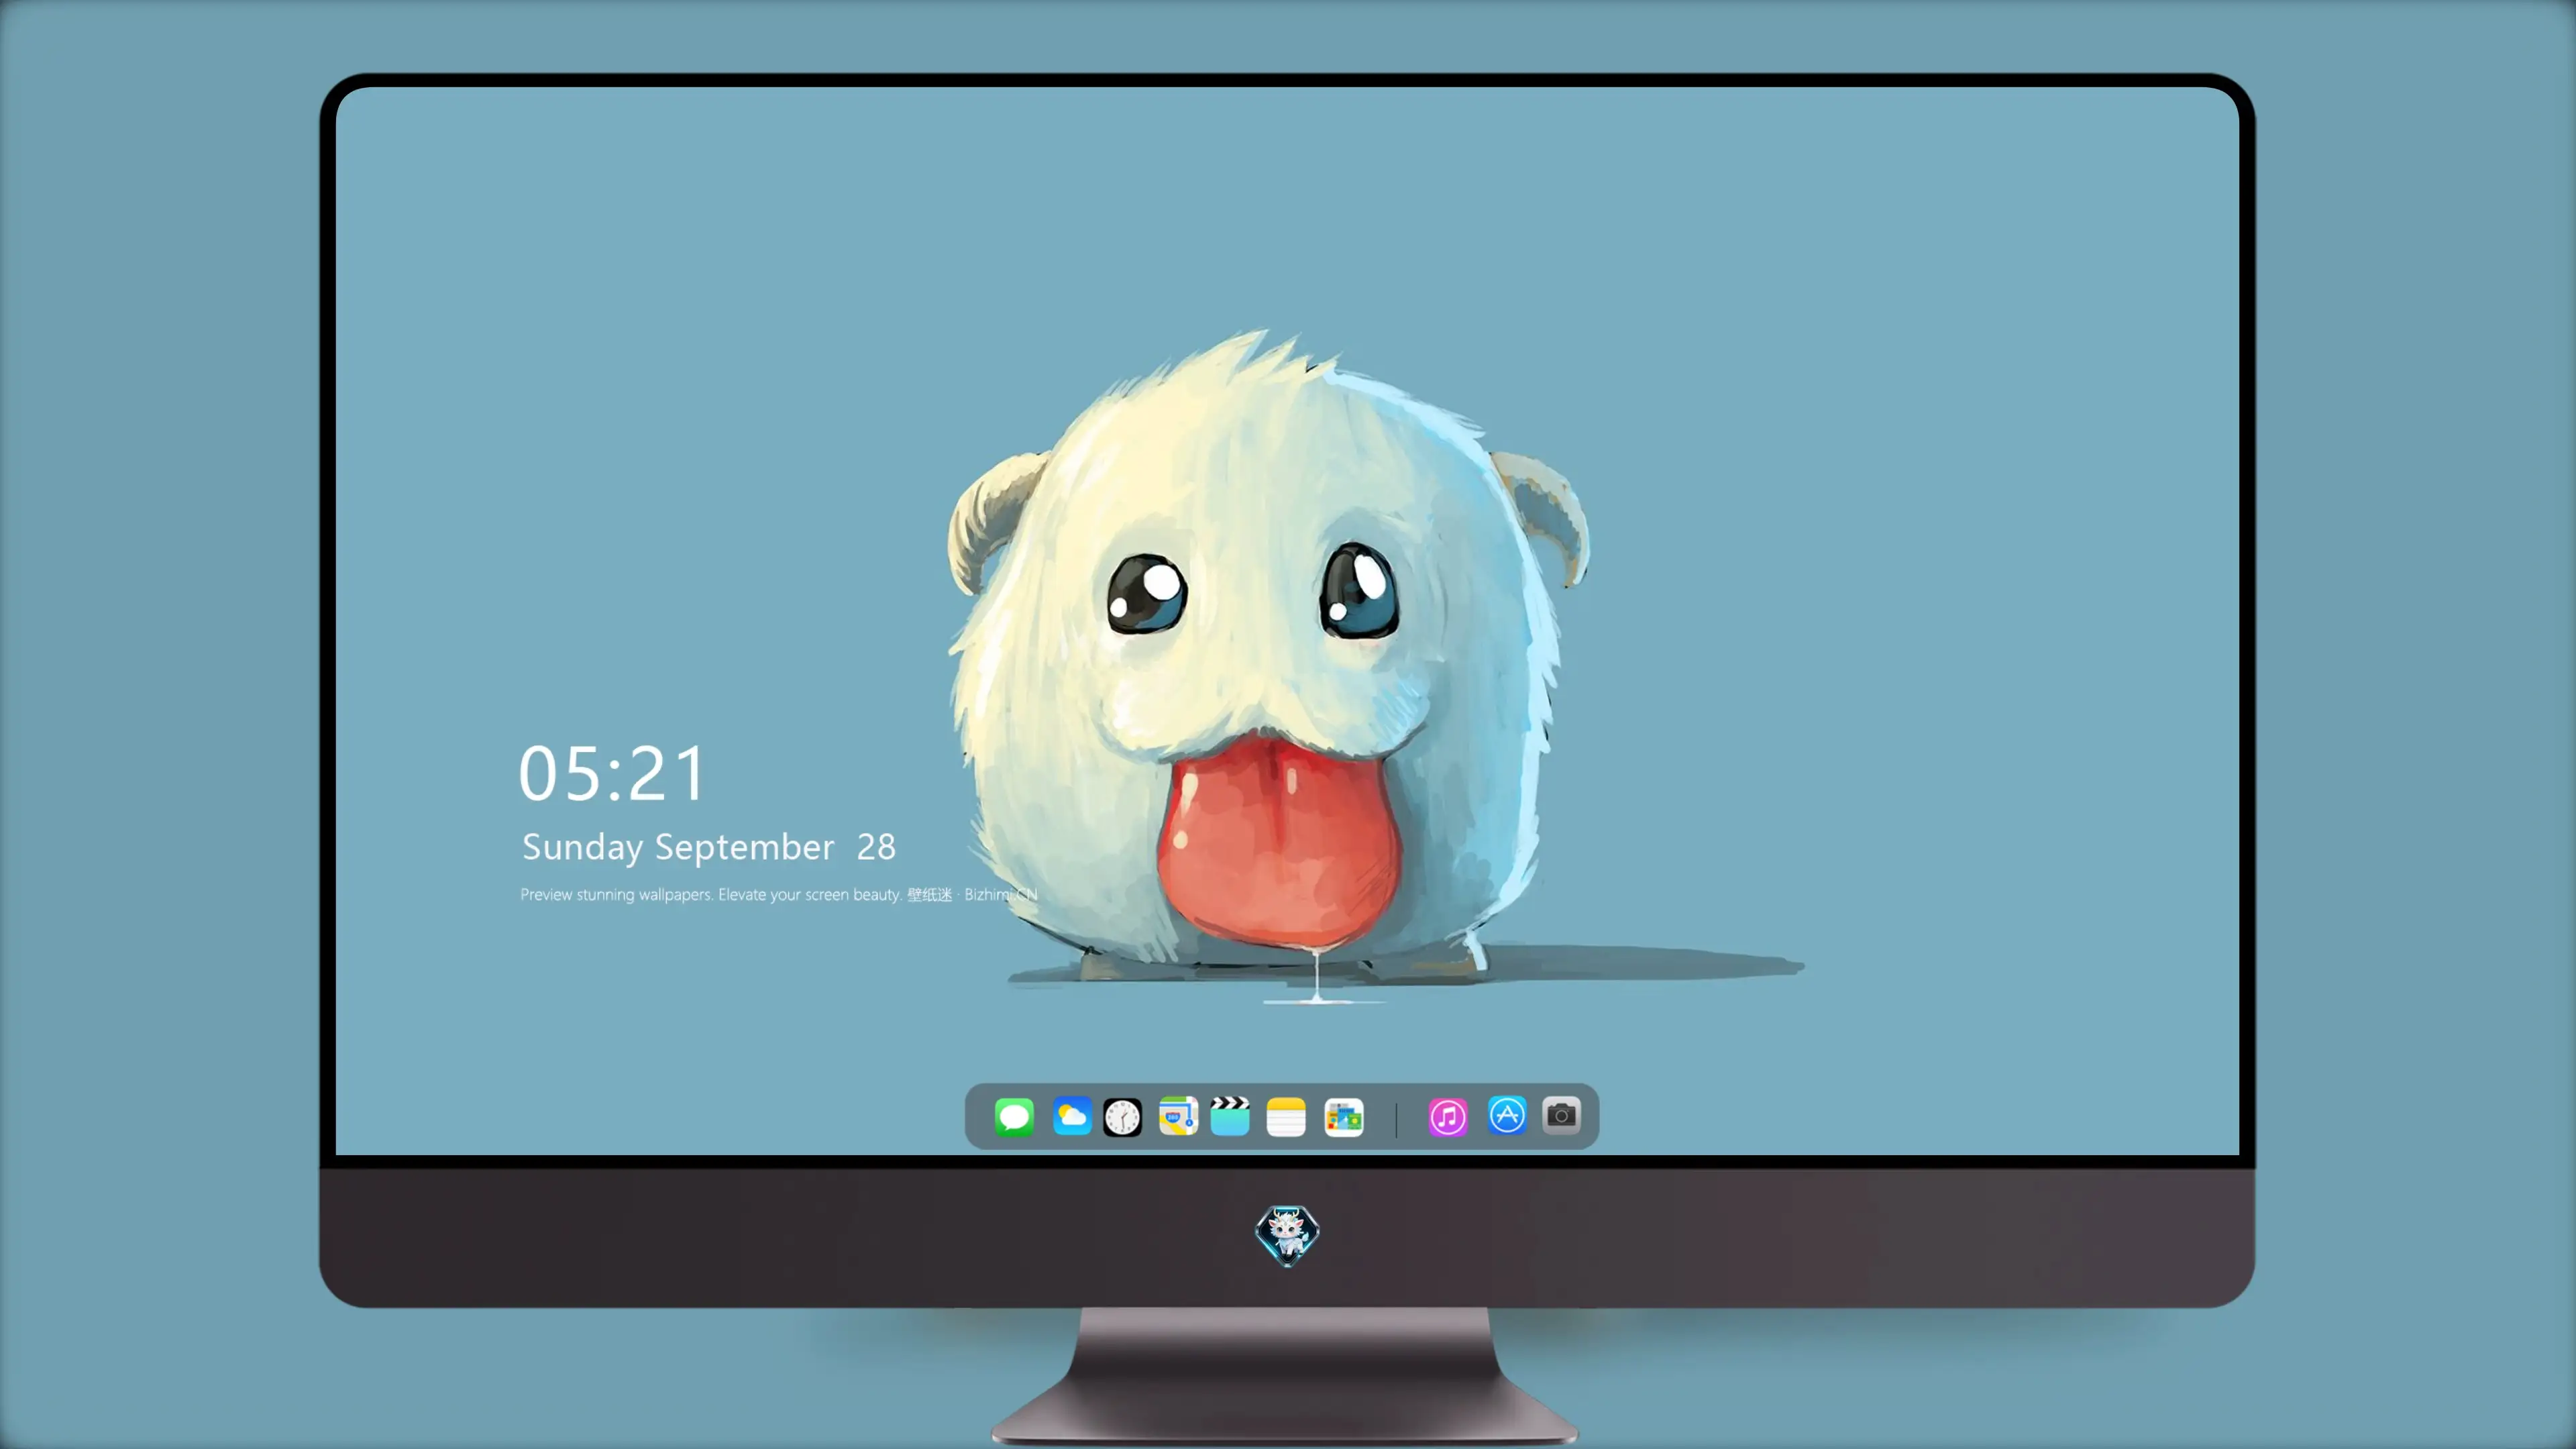Click the date text Sunday September 28
2576x1449 pixels.
[x=709, y=847]
